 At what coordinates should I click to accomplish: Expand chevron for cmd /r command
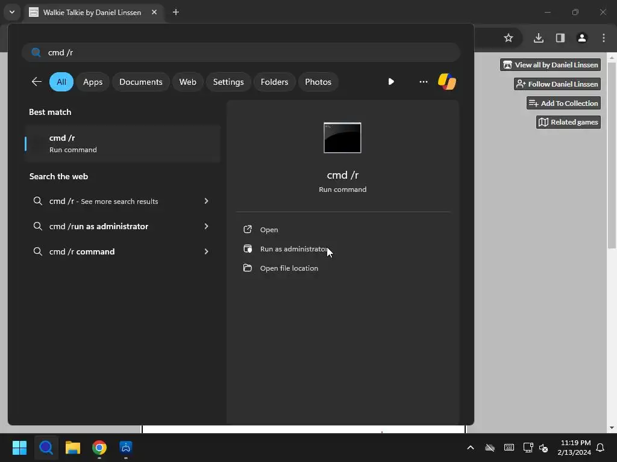point(206,251)
